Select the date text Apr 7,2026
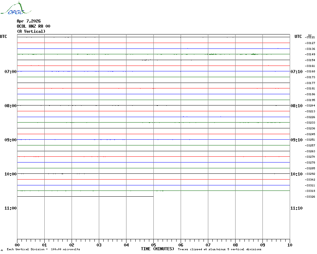This screenshot has height=254, width=317. click(29, 21)
